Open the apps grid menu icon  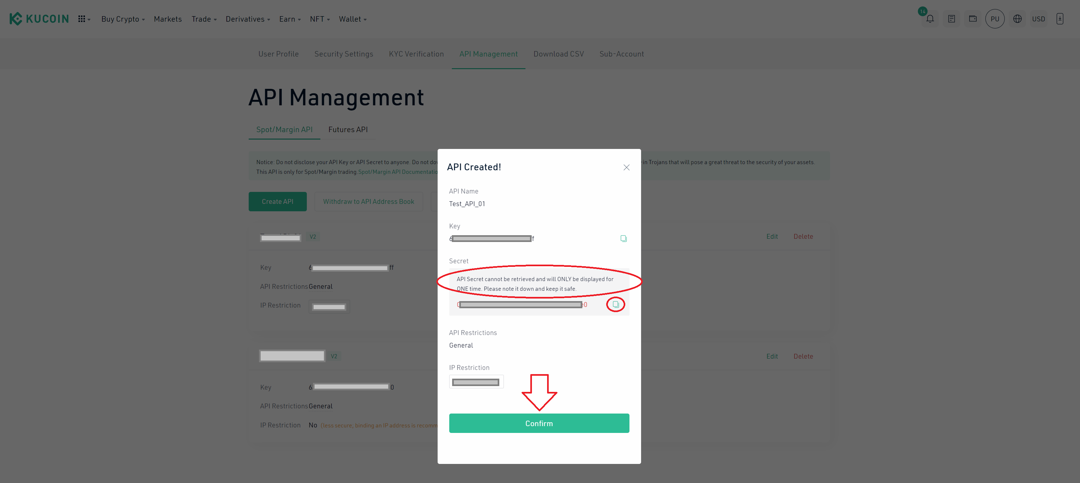click(x=84, y=19)
